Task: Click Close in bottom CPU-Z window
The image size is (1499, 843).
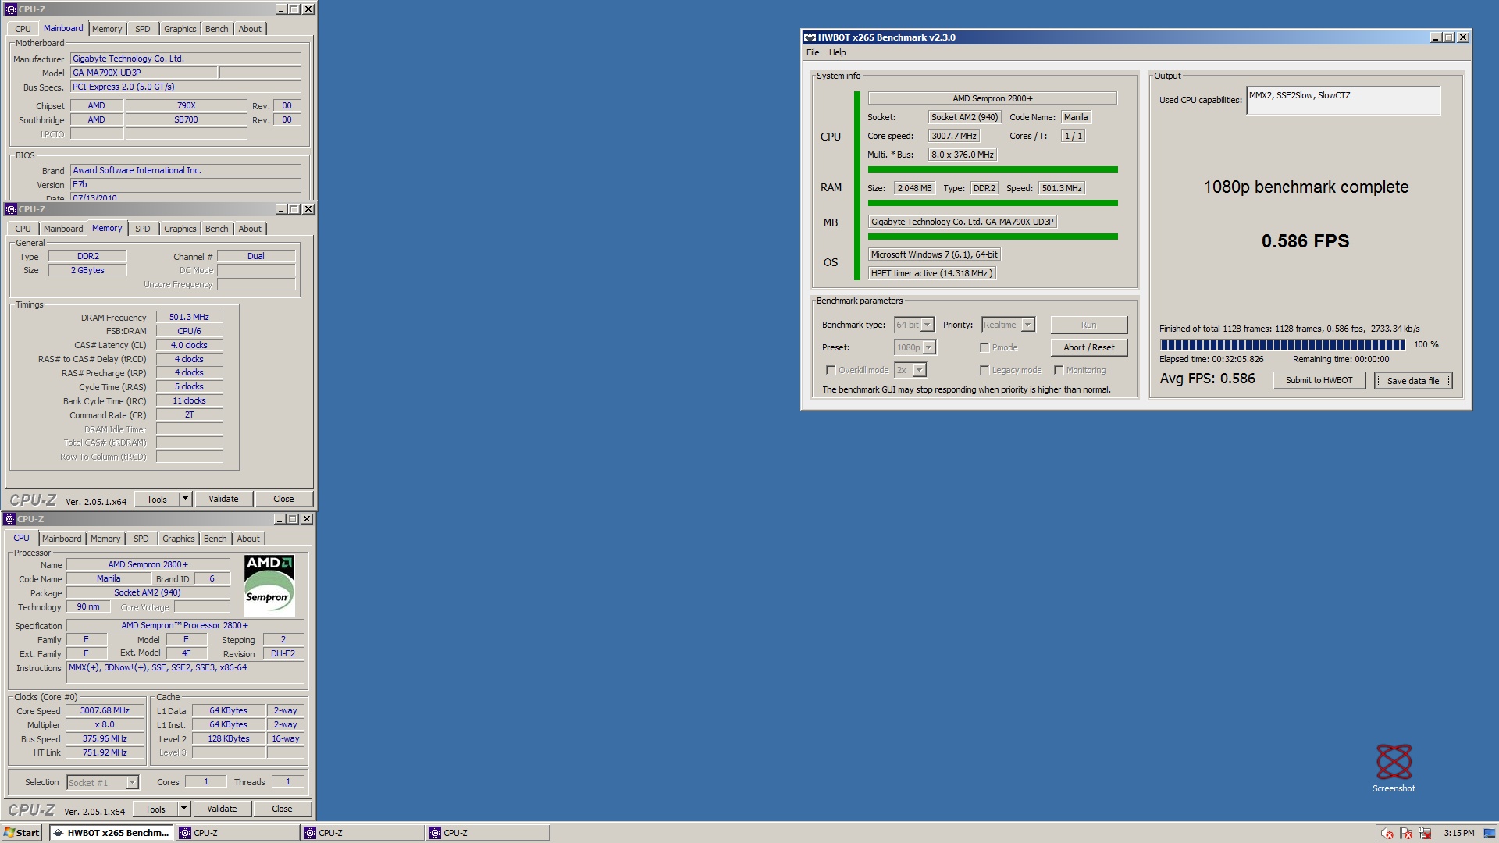Action: (x=282, y=809)
